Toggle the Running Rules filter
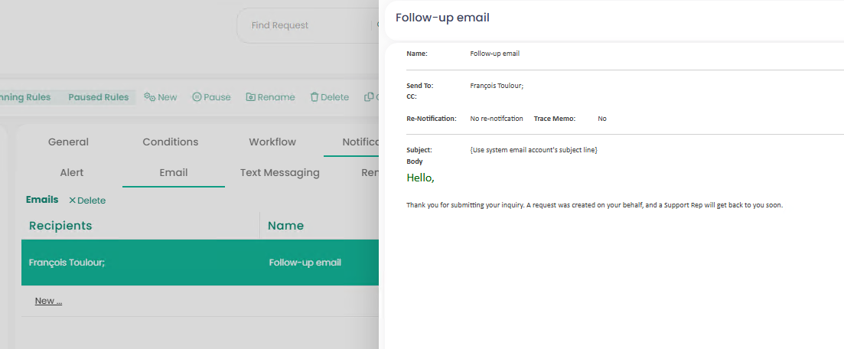This screenshot has height=349, width=844. 26,97
